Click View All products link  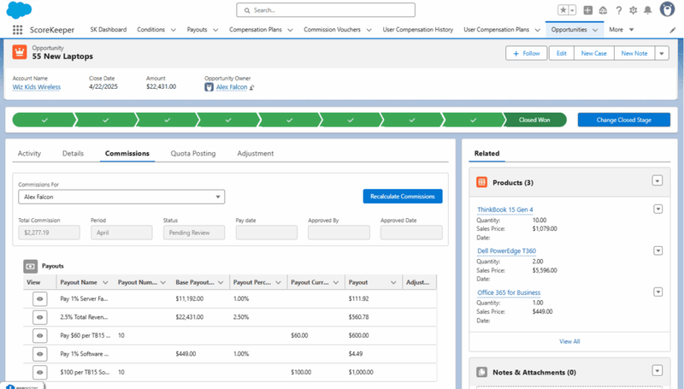pyautogui.click(x=569, y=341)
